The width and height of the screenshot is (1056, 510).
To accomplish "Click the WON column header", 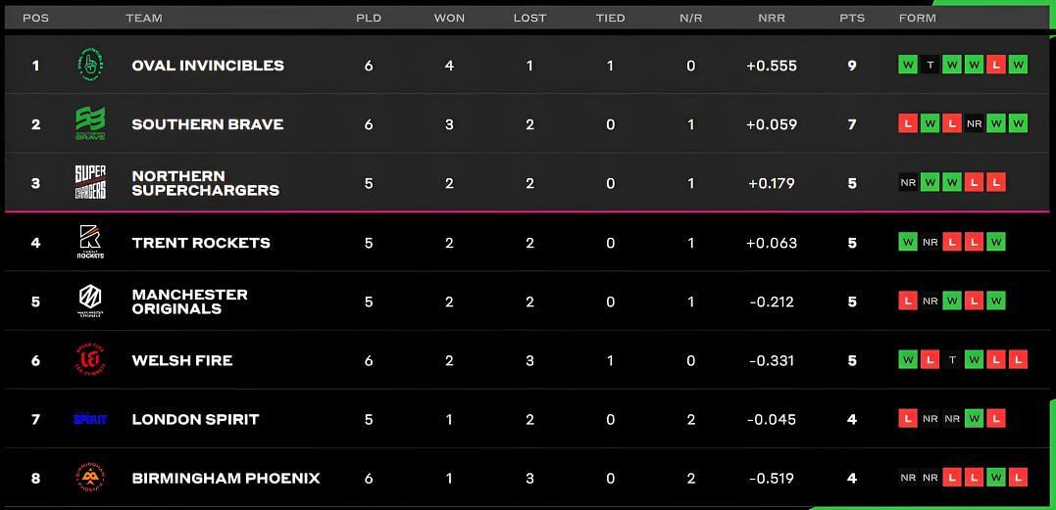I will point(449,19).
